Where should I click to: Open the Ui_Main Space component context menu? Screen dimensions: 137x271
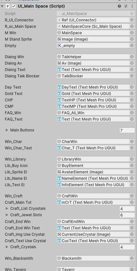coord(132,6)
